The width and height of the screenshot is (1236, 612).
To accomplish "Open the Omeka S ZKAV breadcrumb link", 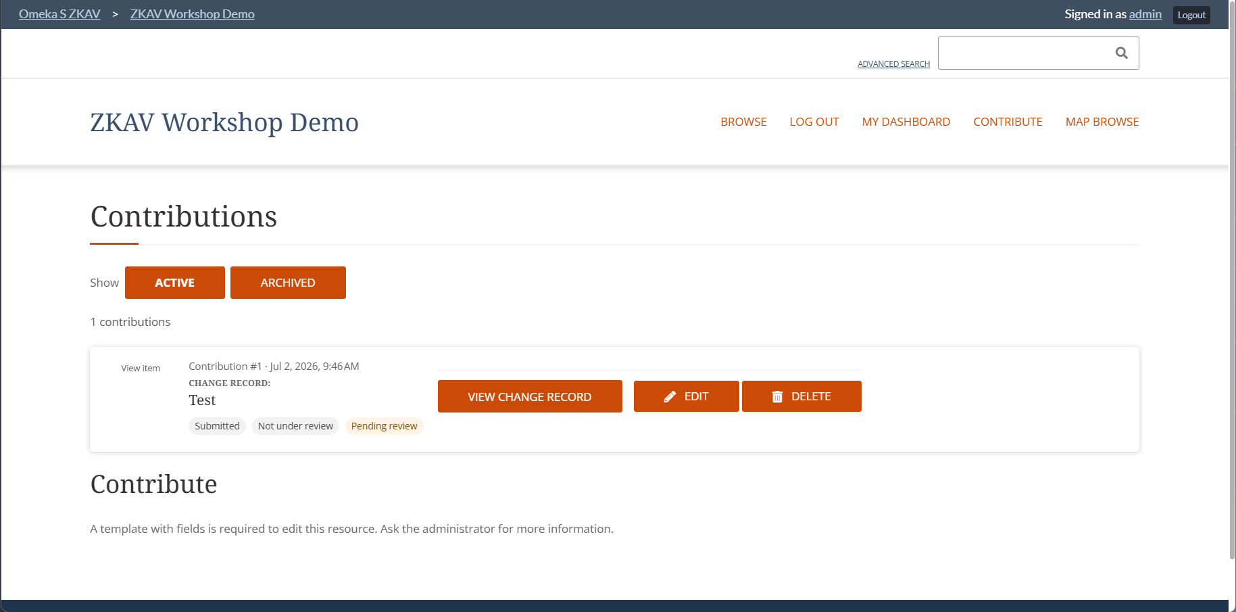I will (x=59, y=14).
